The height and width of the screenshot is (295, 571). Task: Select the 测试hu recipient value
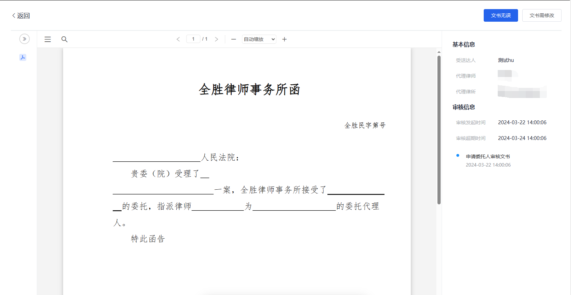tap(506, 60)
